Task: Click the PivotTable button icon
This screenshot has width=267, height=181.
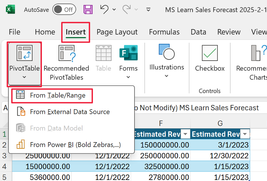Action: point(24,53)
